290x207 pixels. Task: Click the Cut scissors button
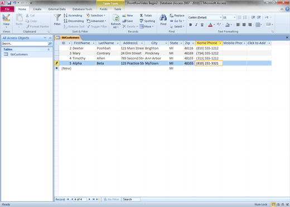coord(31,16)
